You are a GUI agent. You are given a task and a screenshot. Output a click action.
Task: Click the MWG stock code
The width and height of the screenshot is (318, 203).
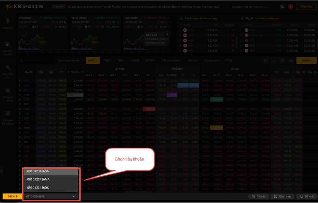pos(27,137)
